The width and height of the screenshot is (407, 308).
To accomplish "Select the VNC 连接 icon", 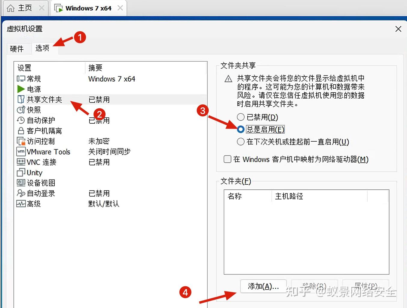I will tap(20, 162).
